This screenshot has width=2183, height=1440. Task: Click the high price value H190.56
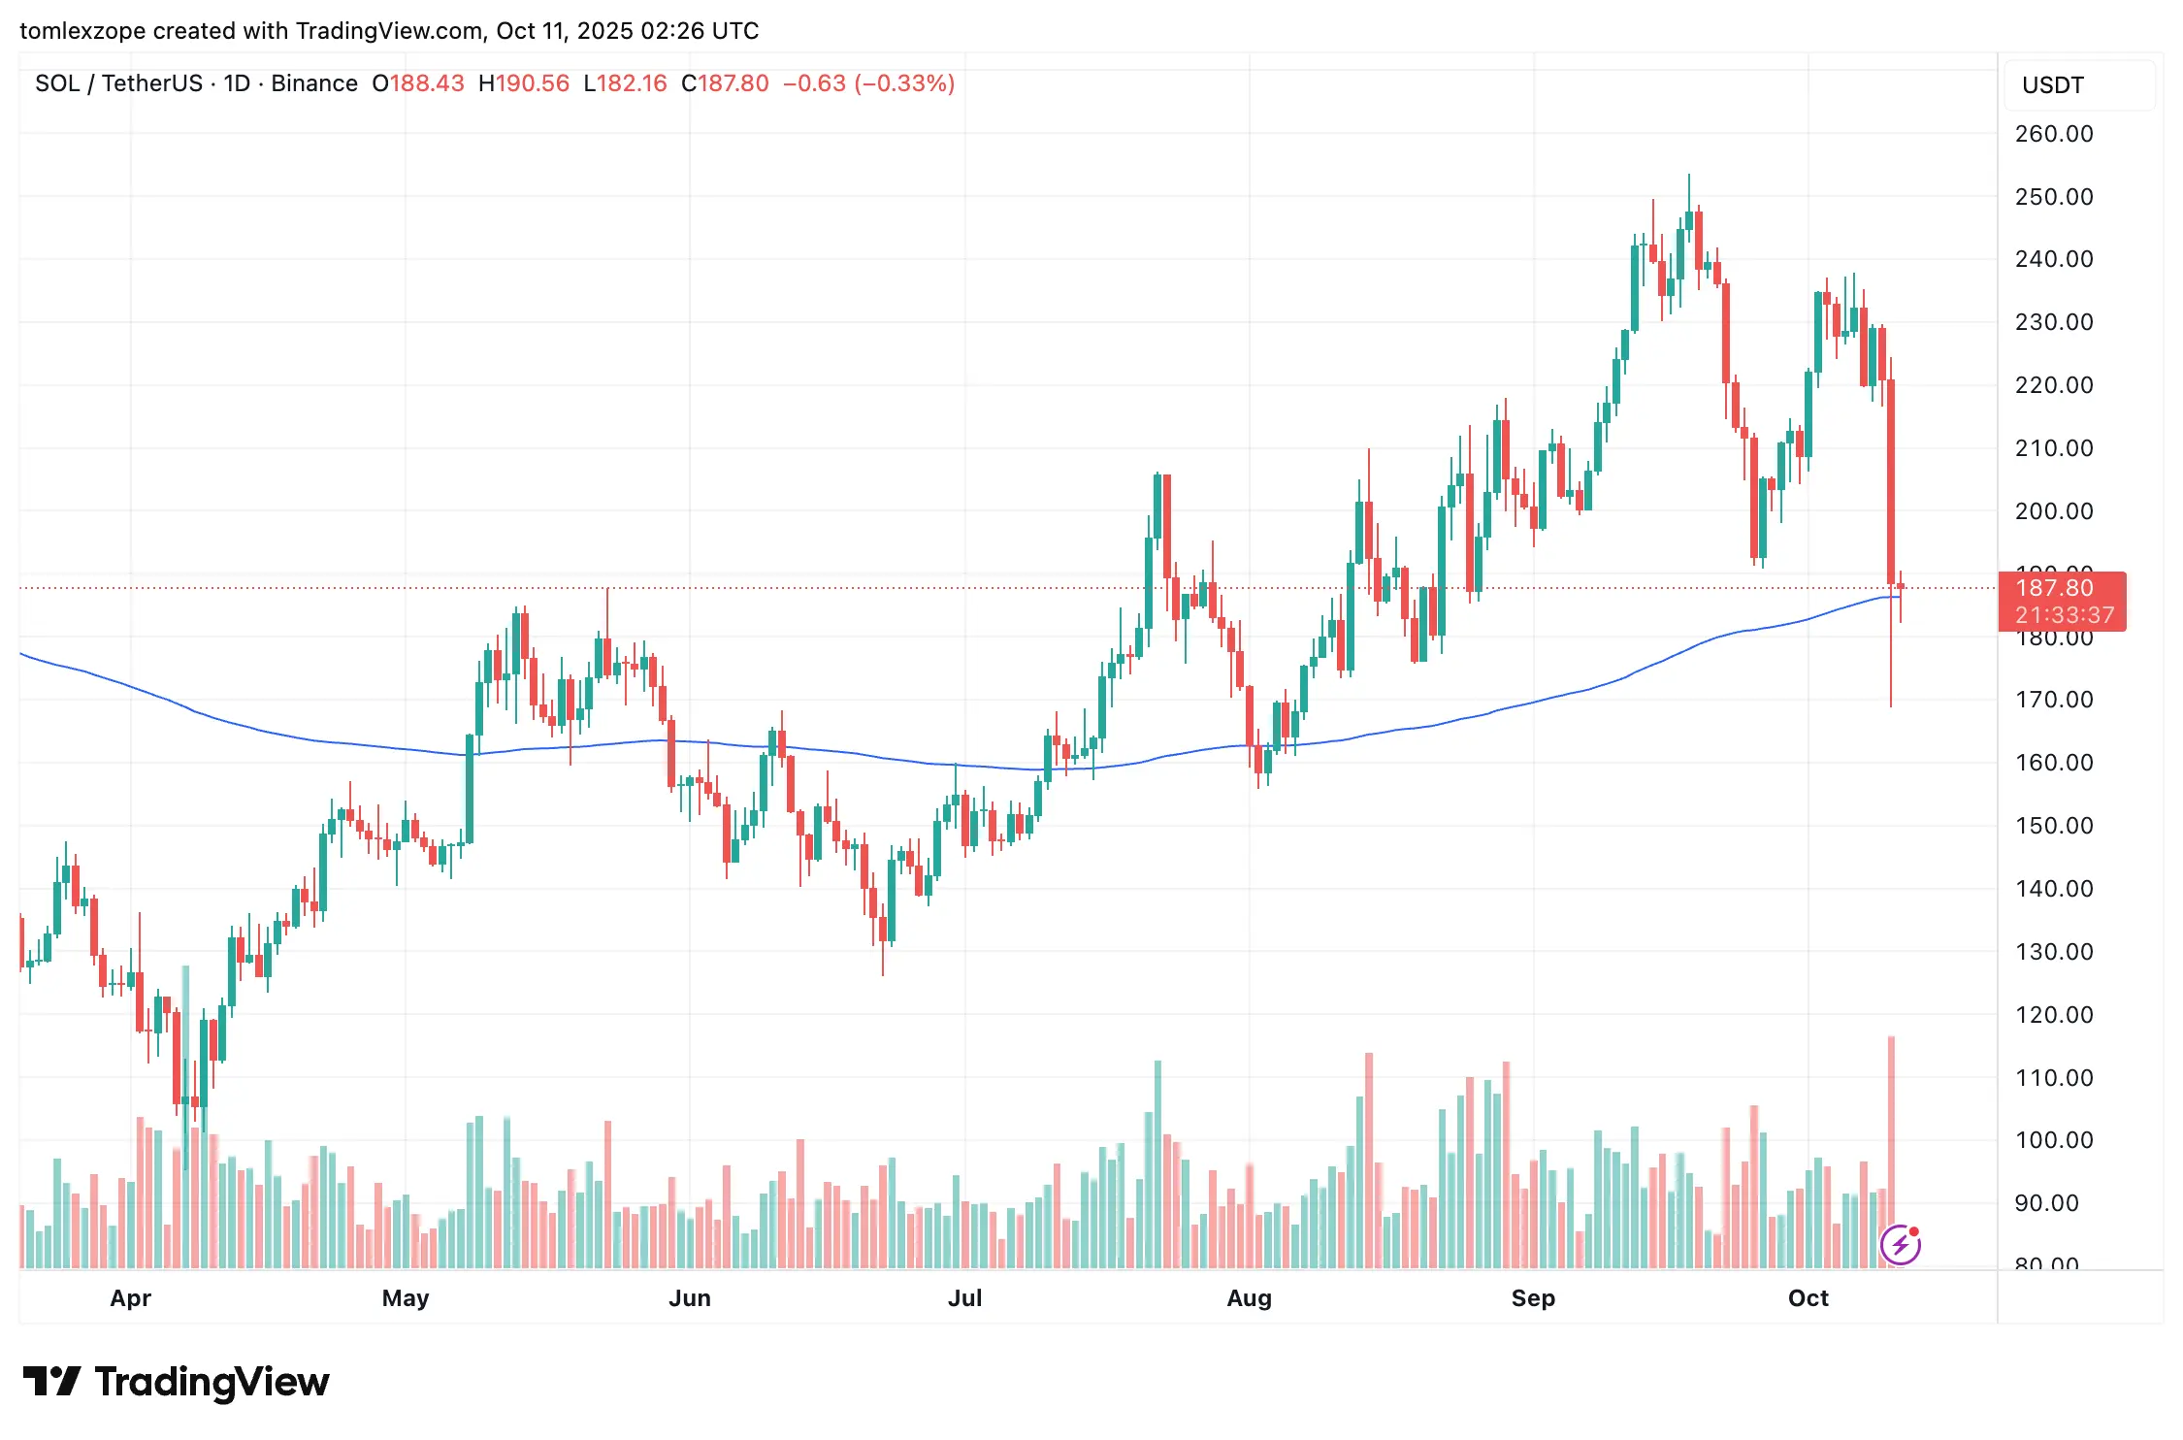pos(524,83)
